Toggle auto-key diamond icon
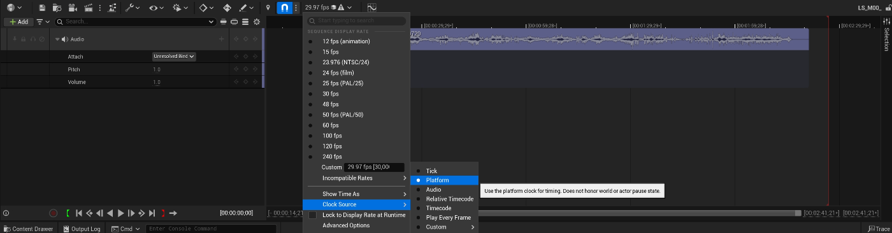This screenshot has width=892, height=233. [x=227, y=8]
